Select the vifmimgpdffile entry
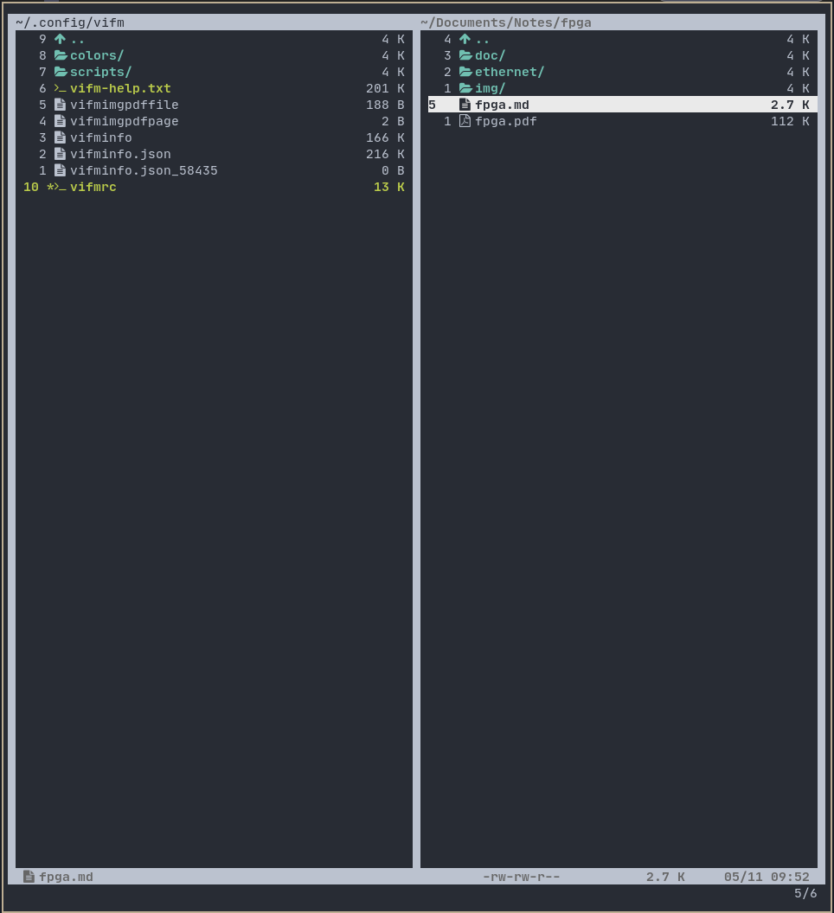834x913 pixels. (x=124, y=105)
